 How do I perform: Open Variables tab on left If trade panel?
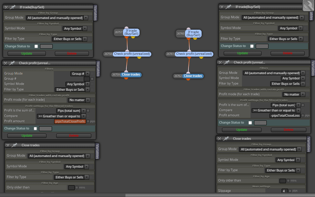click(x=95, y=13)
